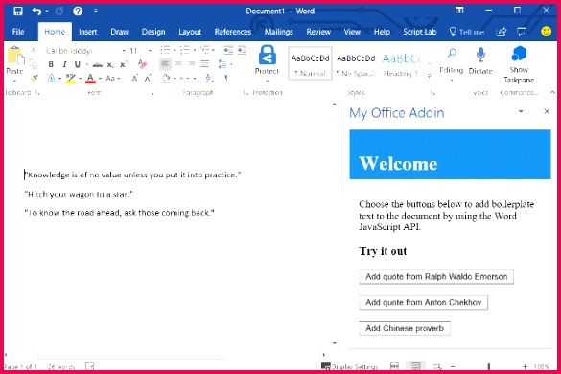The height and width of the screenshot is (374, 561).
Task: Open Text Effects and Typography icon
Action: [x=52, y=78]
